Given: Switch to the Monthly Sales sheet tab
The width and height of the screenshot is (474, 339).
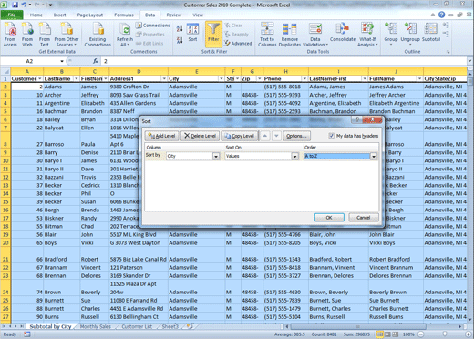Looking at the screenshot, I should click(x=96, y=326).
